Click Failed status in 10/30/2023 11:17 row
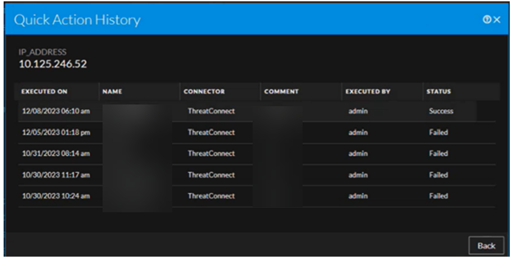512x258 pixels. pos(439,175)
